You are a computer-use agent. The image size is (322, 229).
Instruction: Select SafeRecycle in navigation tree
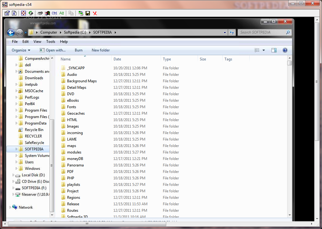tap(34, 143)
